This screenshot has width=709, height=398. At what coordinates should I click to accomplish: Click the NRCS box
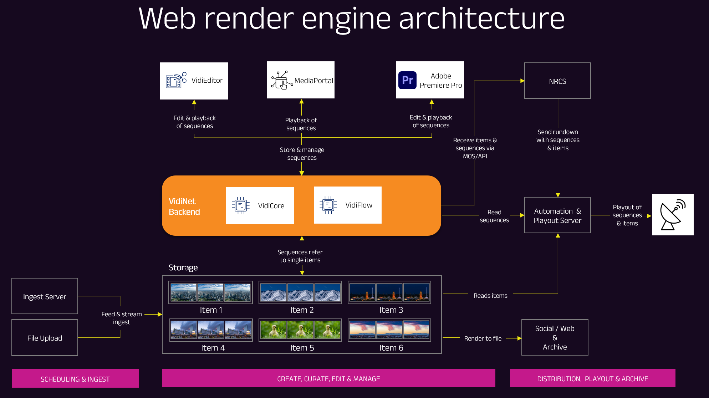click(x=557, y=81)
